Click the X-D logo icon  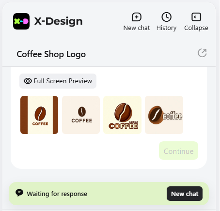tap(21, 21)
